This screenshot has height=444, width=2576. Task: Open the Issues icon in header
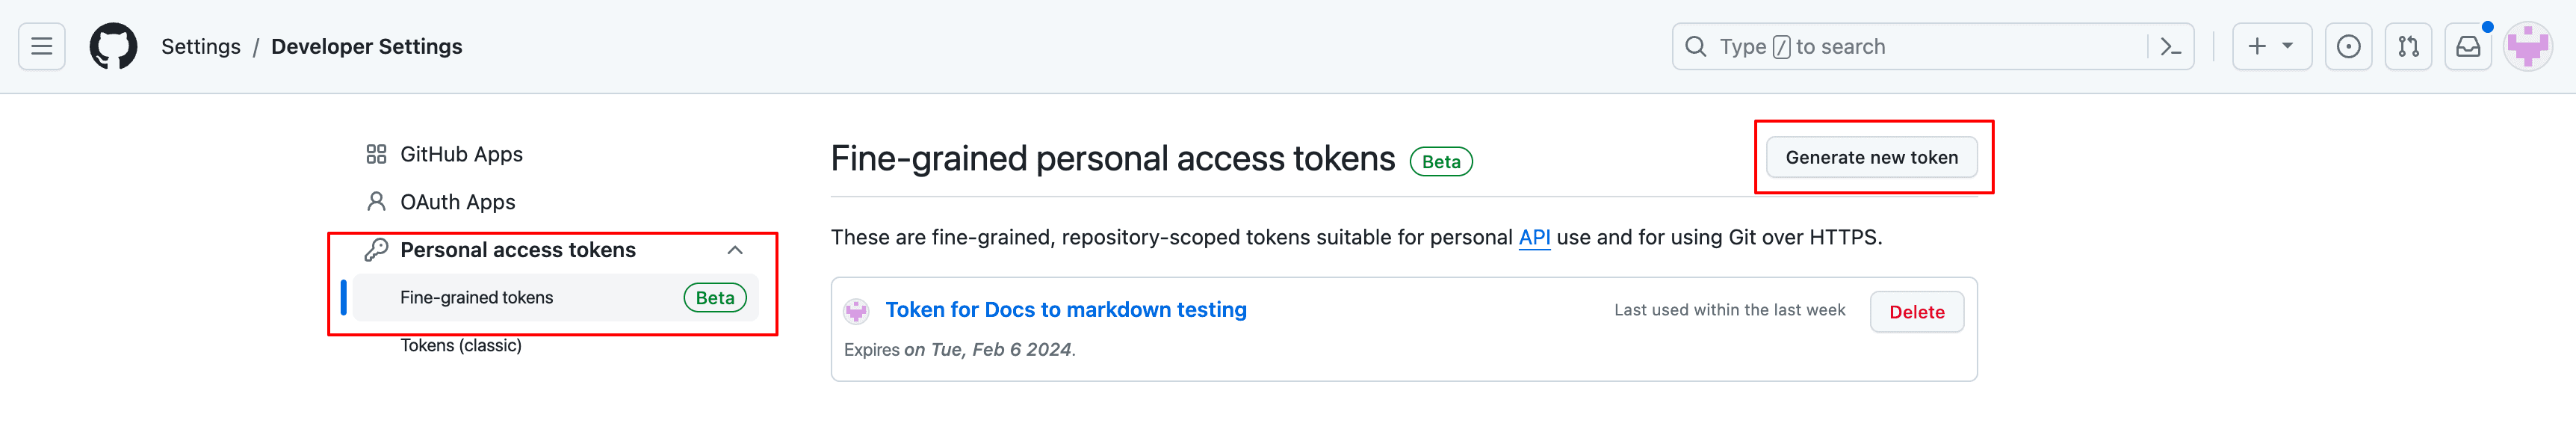point(2348,46)
